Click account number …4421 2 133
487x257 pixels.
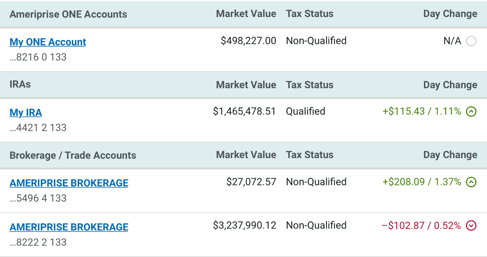pos(38,128)
